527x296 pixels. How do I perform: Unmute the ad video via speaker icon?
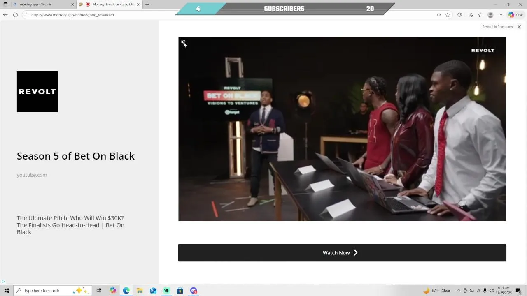tap(183, 43)
